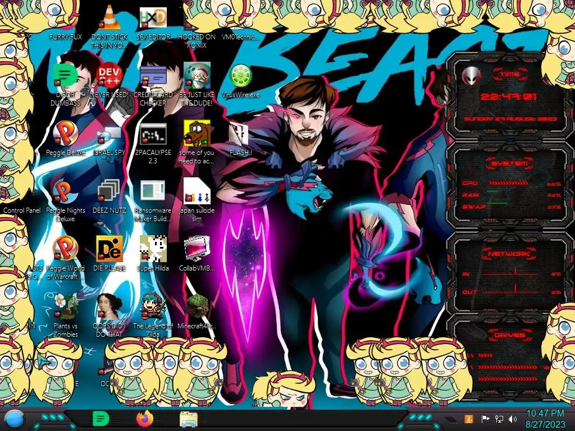Open BE JUST LIKE THE DUDE! shortcut
Viewport: 575px width, 431px height.
click(197, 85)
